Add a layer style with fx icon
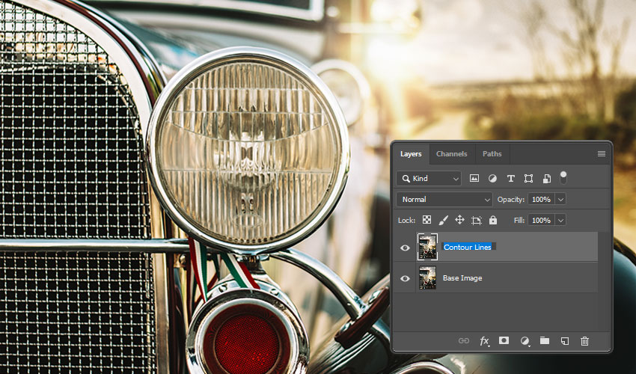Viewport: 636px width, 374px height. click(484, 341)
